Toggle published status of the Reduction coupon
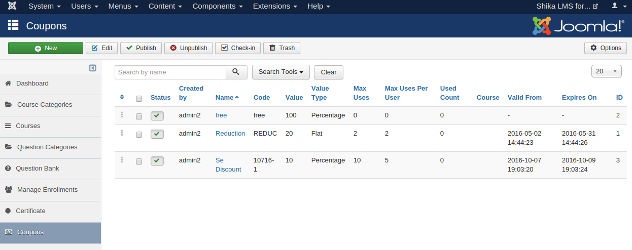 [x=157, y=134]
